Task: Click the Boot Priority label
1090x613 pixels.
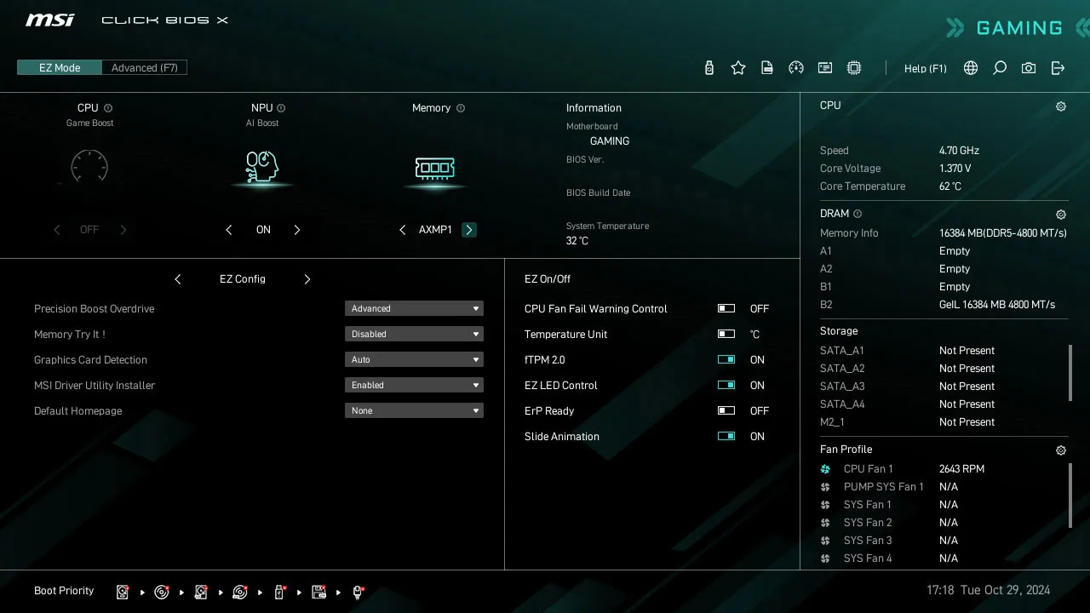Action: pos(64,591)
